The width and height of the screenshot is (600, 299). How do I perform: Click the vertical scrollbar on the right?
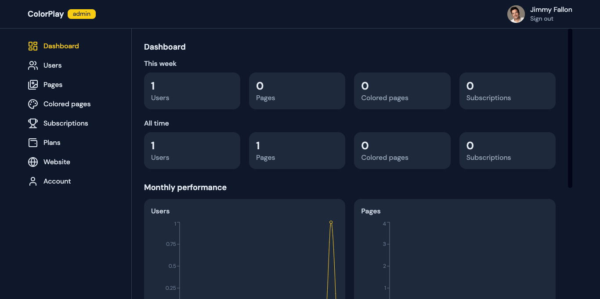coord(570,108)
